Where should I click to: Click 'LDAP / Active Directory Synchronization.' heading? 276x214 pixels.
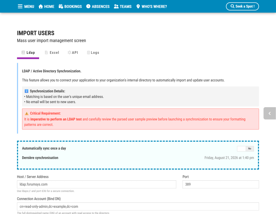coord(51,71)
